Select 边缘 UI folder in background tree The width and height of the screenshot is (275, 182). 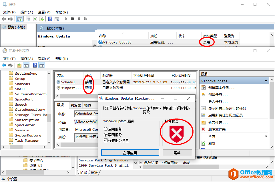point(36,165)
